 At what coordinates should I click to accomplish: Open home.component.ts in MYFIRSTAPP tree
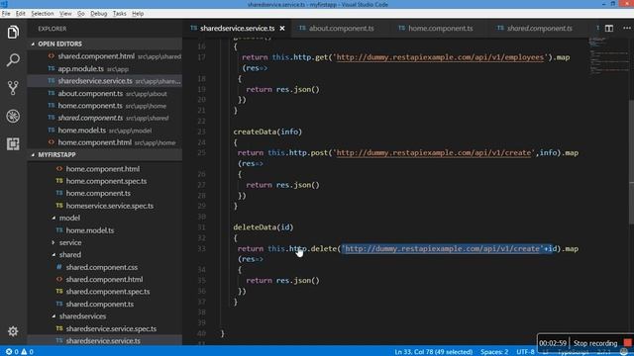point(105,194)
